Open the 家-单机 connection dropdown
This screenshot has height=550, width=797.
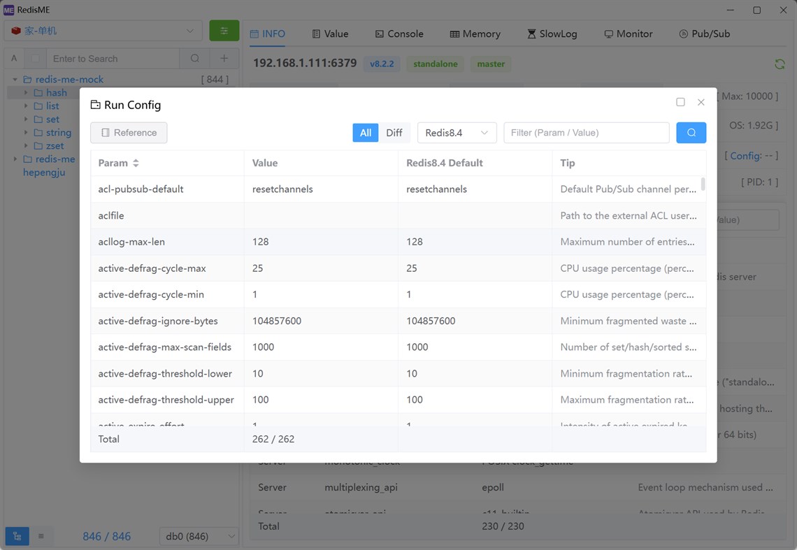pos(103,31)
